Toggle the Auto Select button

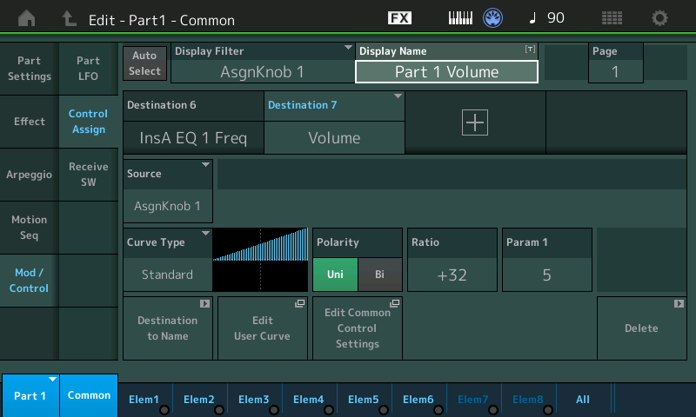click(145, 63)
